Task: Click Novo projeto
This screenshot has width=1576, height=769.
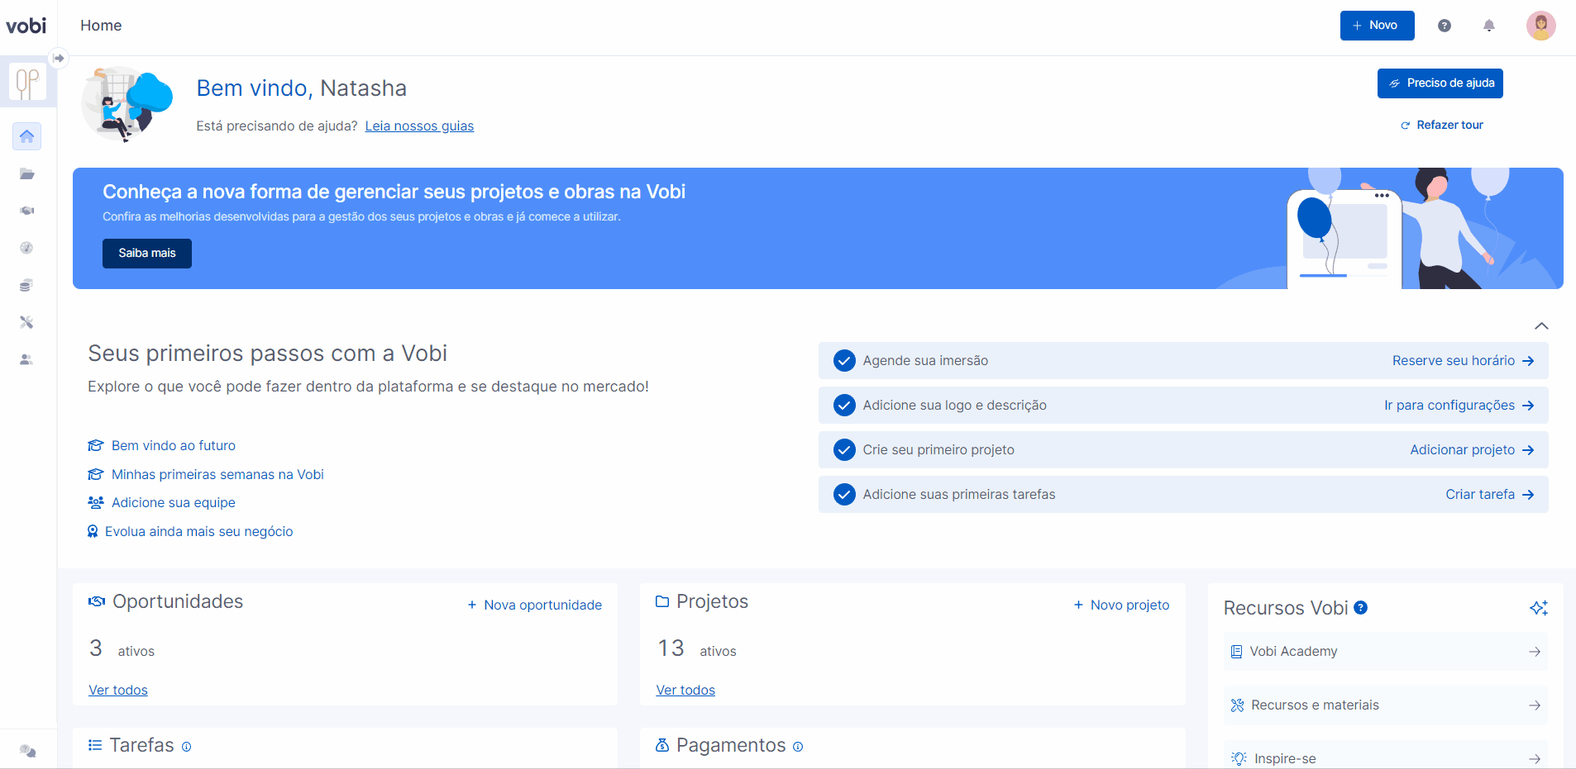Action: click(1121, 605)
